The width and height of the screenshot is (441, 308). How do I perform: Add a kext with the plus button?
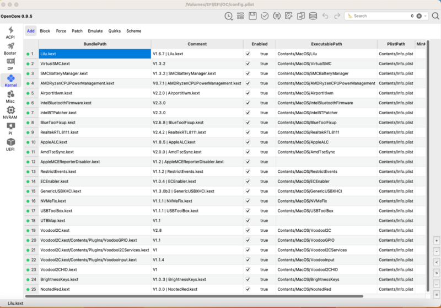[x=437, y=241]
